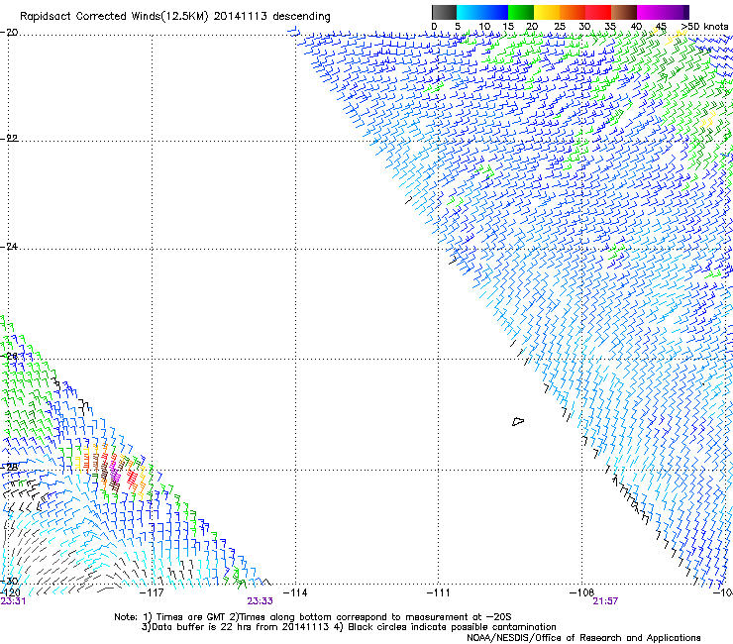Click the purple '23:33' swath time label
Viewport: 733px width, 644px height.
[x=260, y=601]
